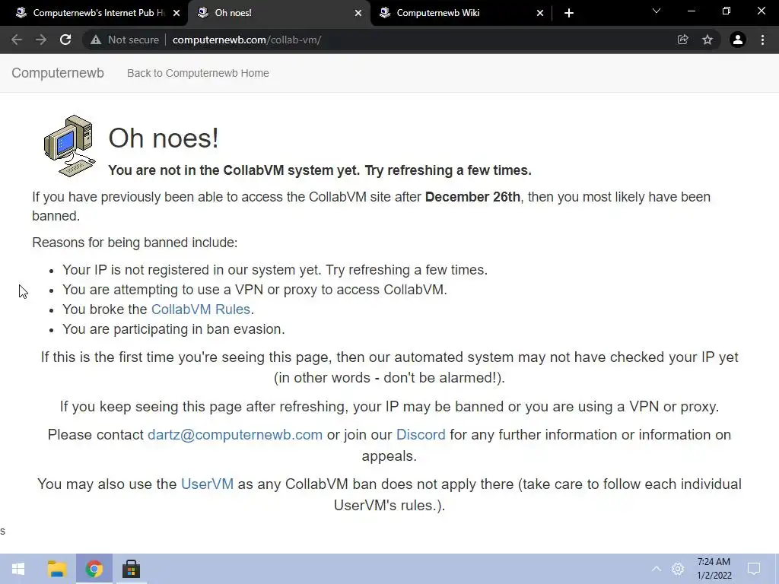Viewport: 779px width, 584px height.
Task: Open the Windows Start menu
Action: click(18, 569)
